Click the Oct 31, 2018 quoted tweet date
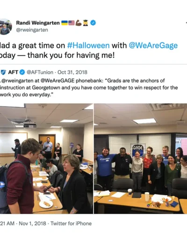 (x=72, y=72)
